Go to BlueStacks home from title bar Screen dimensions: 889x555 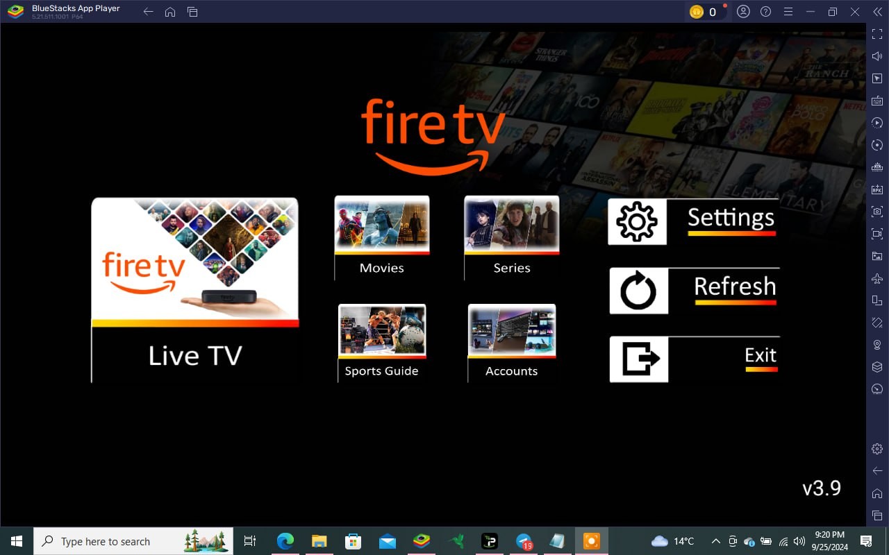click(x=170, y=12)
